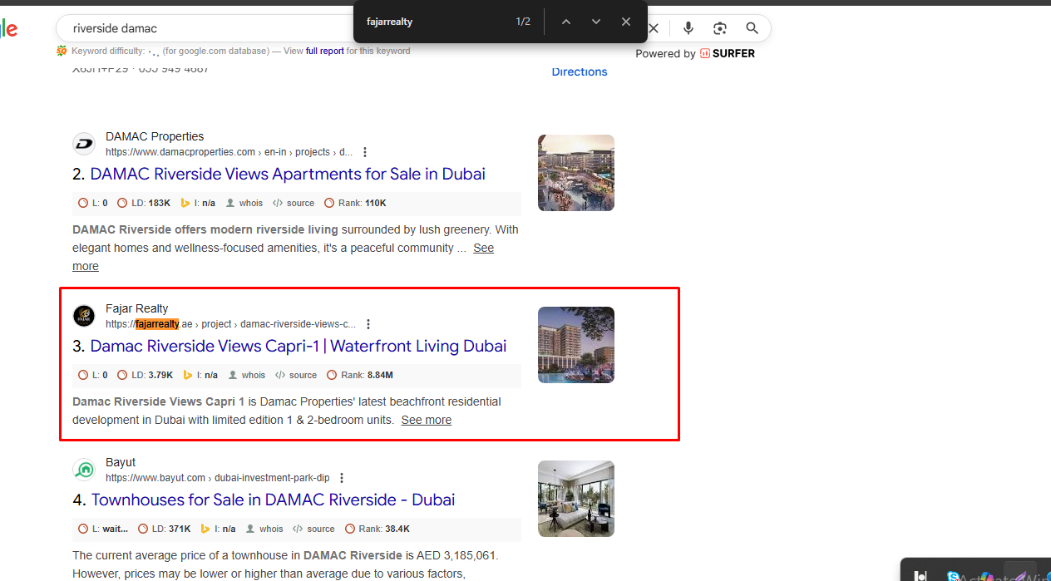Open the Bayut result interior thumbnail
The height and width of the screenshot is (581, 1051).
tap(576, 499)
